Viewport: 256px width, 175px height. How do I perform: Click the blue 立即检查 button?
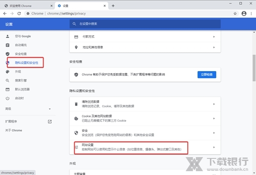click(207, 75)
